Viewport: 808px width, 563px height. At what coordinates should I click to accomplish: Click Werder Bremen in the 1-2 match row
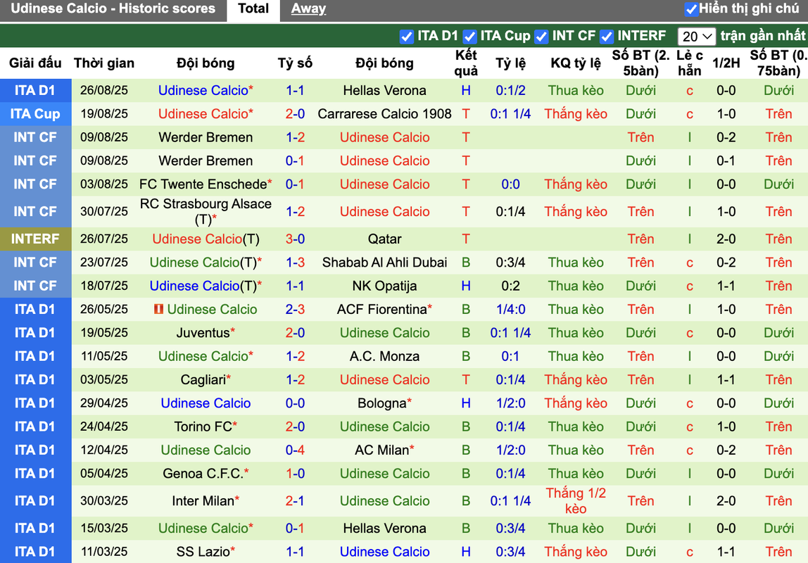click(206, 137)
